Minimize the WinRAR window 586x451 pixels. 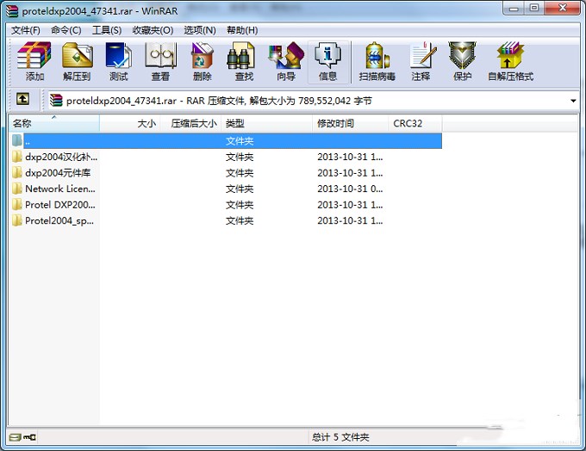pos(514,9)
